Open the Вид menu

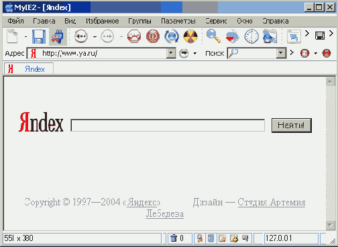[x=70, y=21]
